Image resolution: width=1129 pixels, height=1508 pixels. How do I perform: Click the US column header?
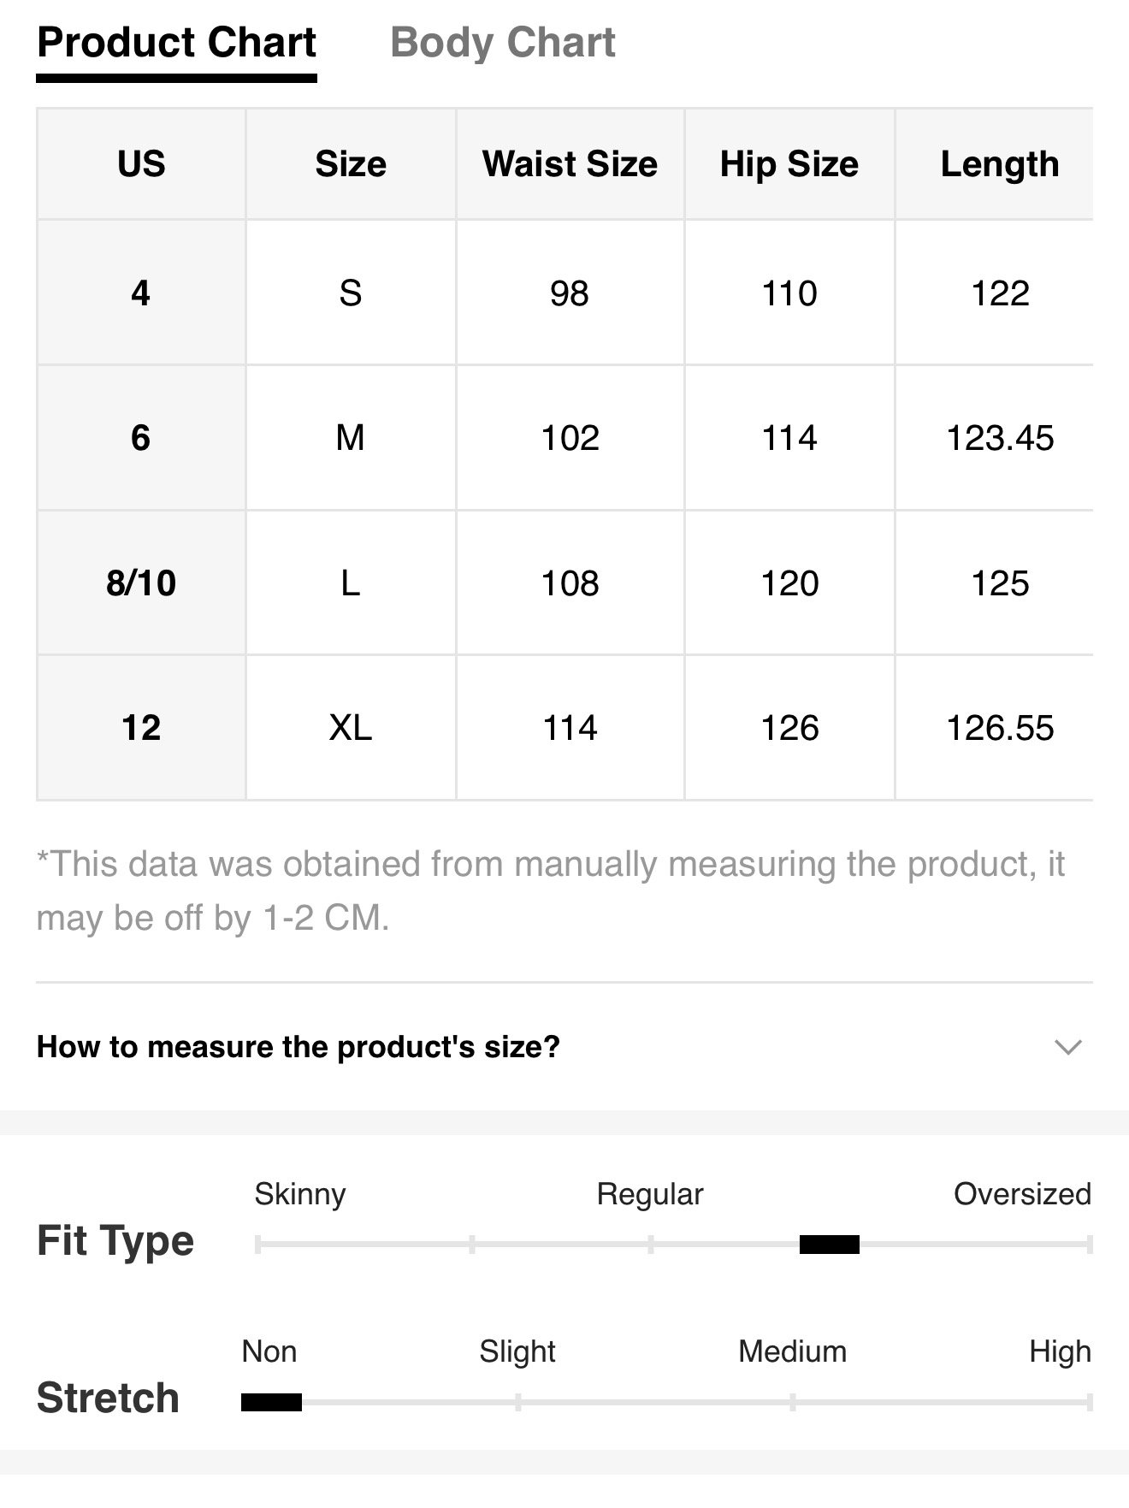coord(141,164)
